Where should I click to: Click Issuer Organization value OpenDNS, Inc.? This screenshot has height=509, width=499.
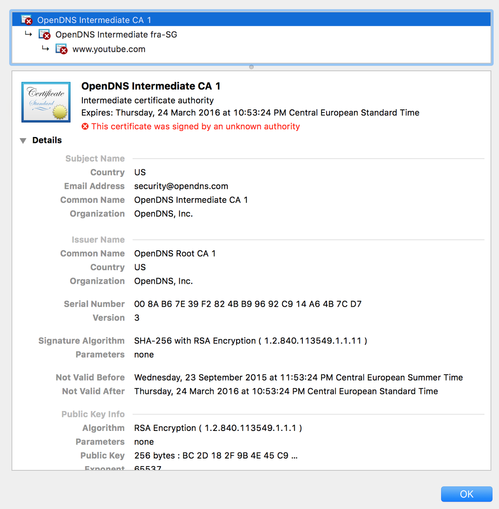point(164,281)
